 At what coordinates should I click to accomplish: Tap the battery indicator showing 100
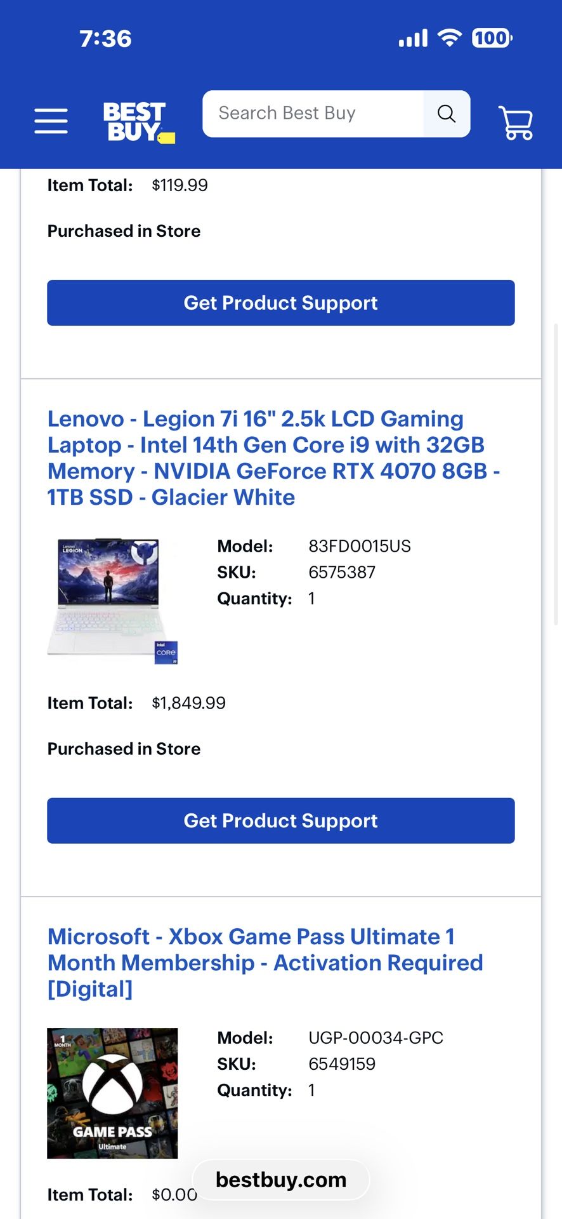click(x=492, y=38)
